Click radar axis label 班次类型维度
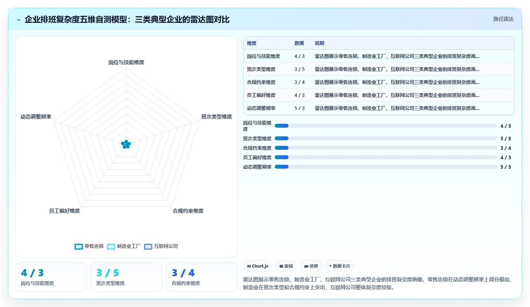The image size is (530, 307). coord(217,117)
